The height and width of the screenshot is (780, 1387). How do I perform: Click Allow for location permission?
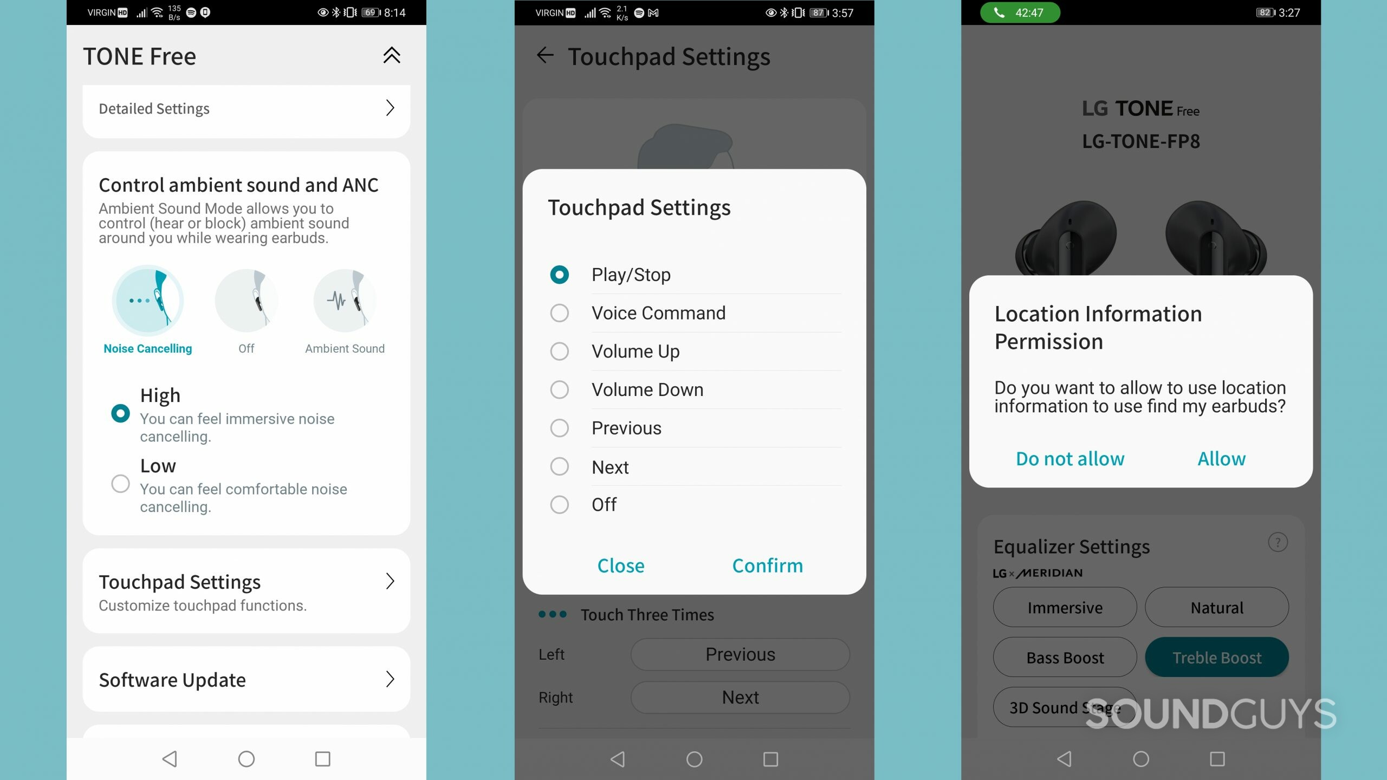[x=1222, y=459]
